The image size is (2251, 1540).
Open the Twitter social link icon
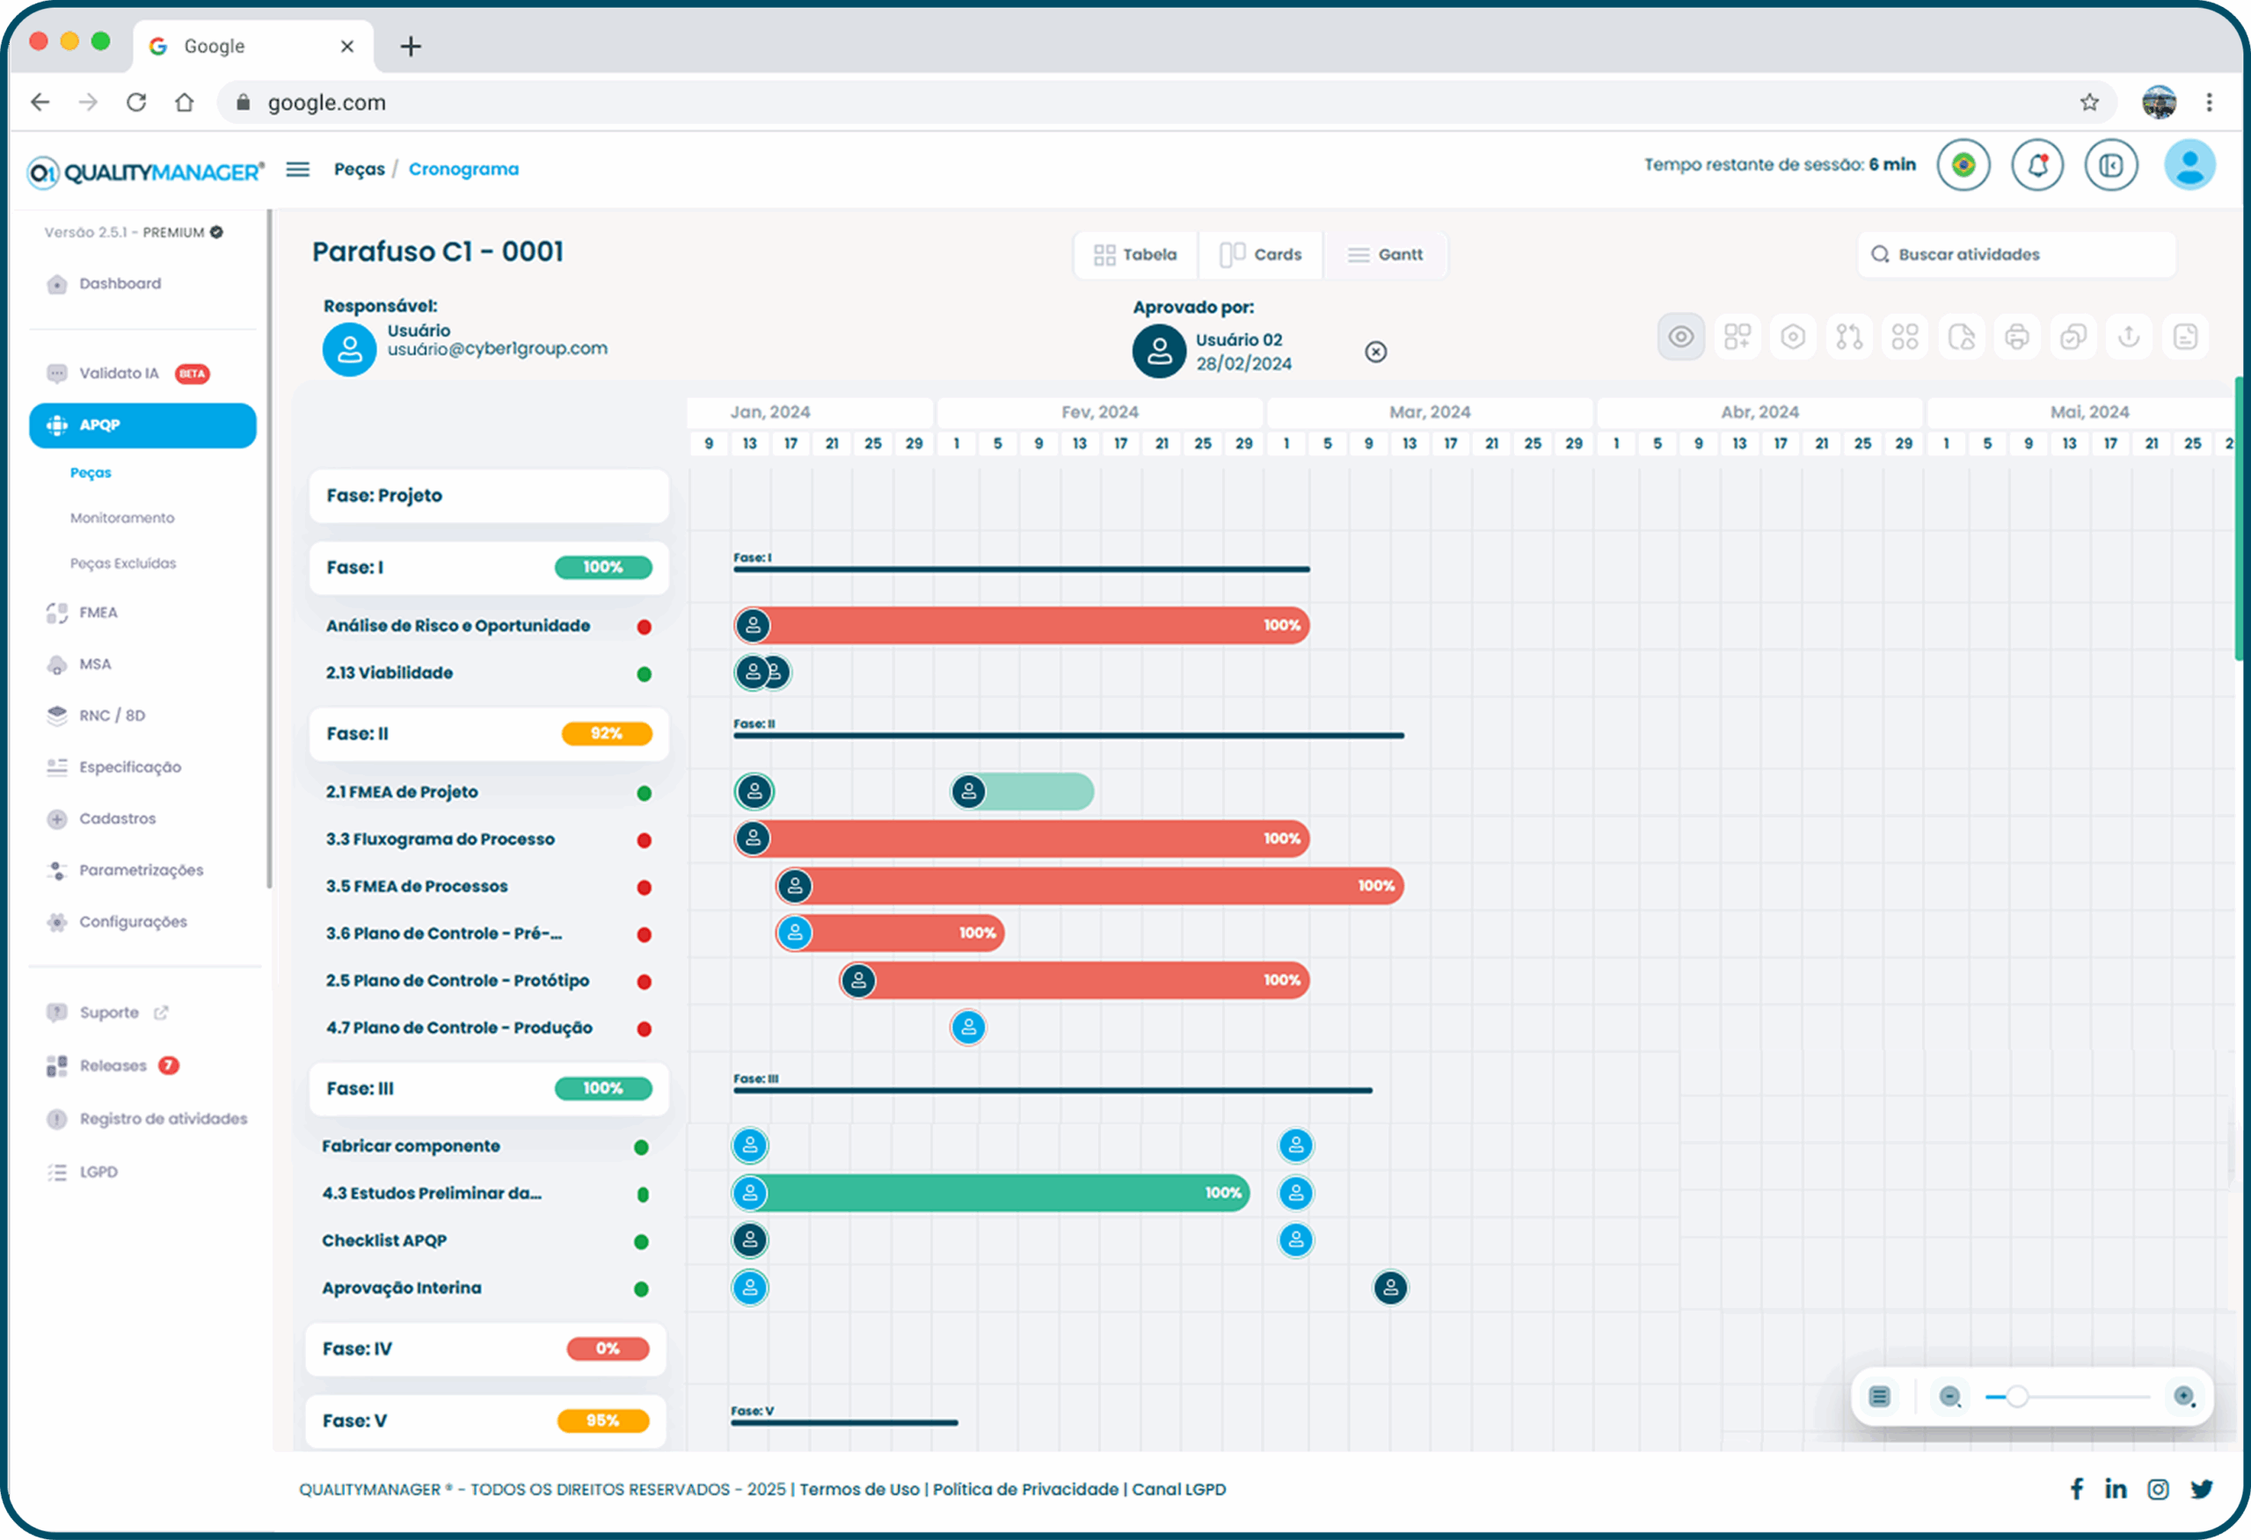[2202, 1489]
